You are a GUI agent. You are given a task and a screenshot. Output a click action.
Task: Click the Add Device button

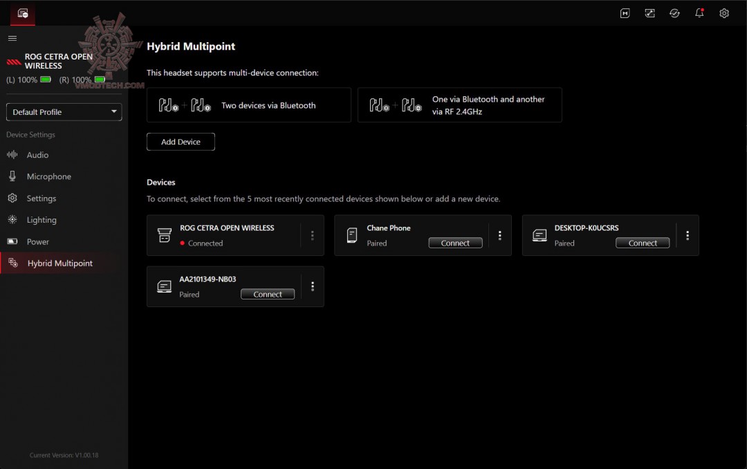[181, 142]
